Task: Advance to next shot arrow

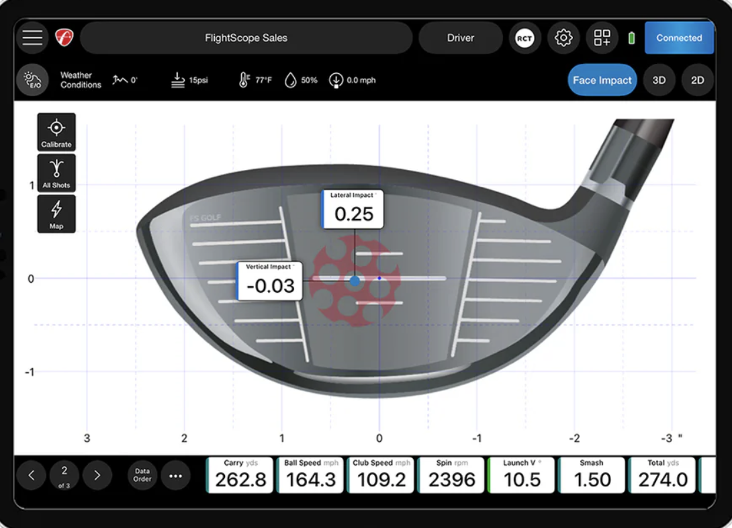Action: pyautogui.click(x=97, y=476)
